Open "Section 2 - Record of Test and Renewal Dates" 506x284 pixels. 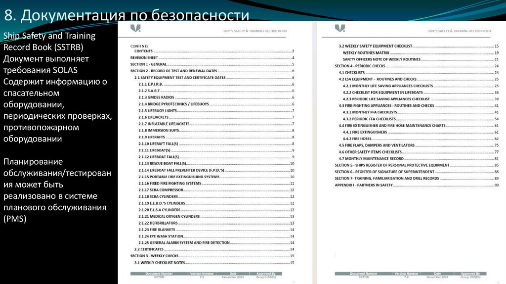(212, 71)
